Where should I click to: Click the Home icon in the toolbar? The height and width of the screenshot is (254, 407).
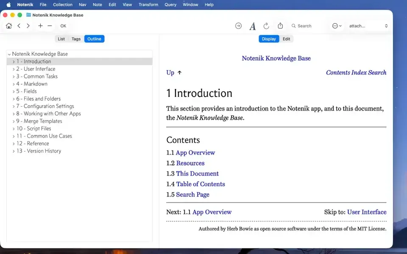pos(9,26)
